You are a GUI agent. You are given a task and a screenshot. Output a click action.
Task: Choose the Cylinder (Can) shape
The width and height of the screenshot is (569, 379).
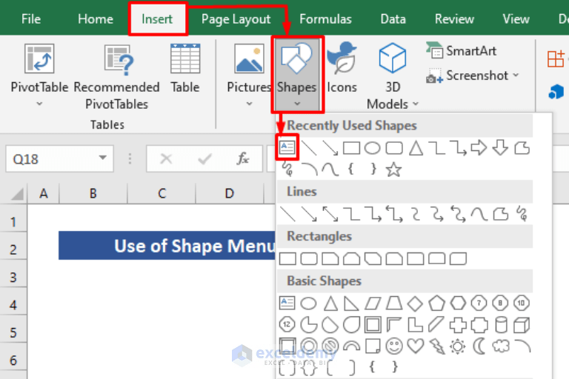[x=501, y=325]
